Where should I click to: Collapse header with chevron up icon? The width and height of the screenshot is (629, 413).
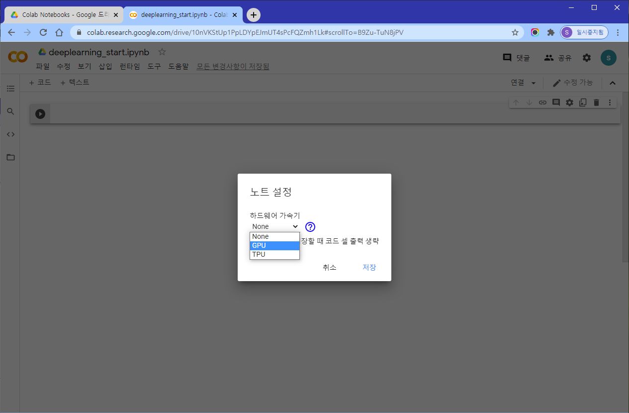613,83
